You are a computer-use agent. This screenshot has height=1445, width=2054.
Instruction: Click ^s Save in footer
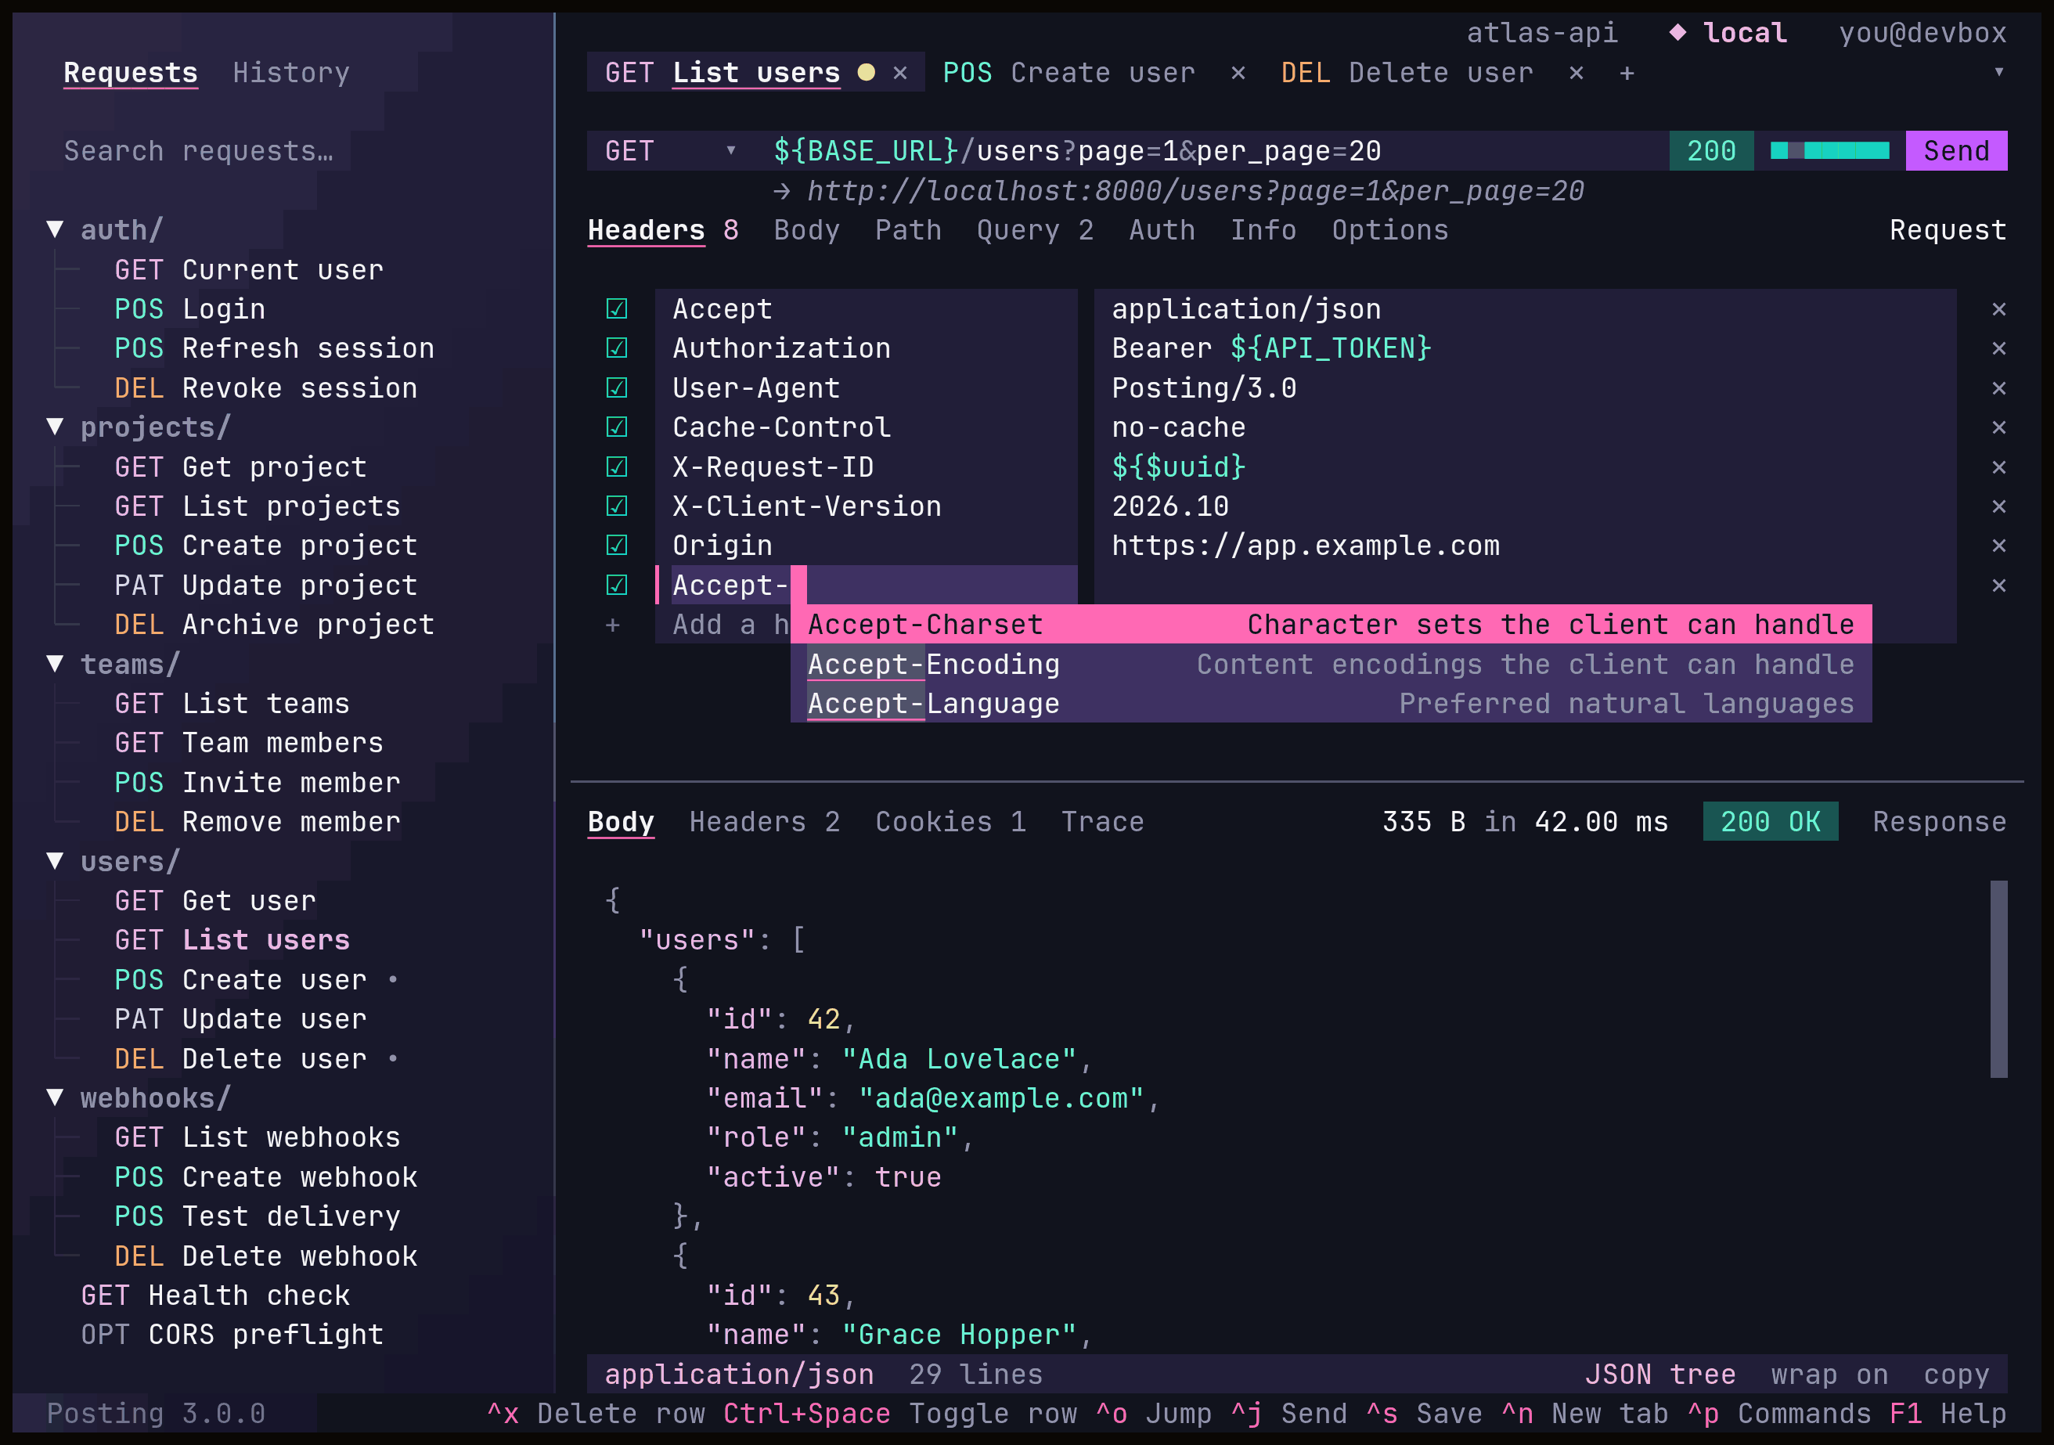(x=1423, y=1414)
